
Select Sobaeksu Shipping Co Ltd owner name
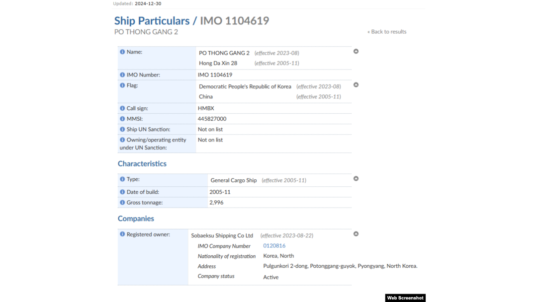[222, 235]
